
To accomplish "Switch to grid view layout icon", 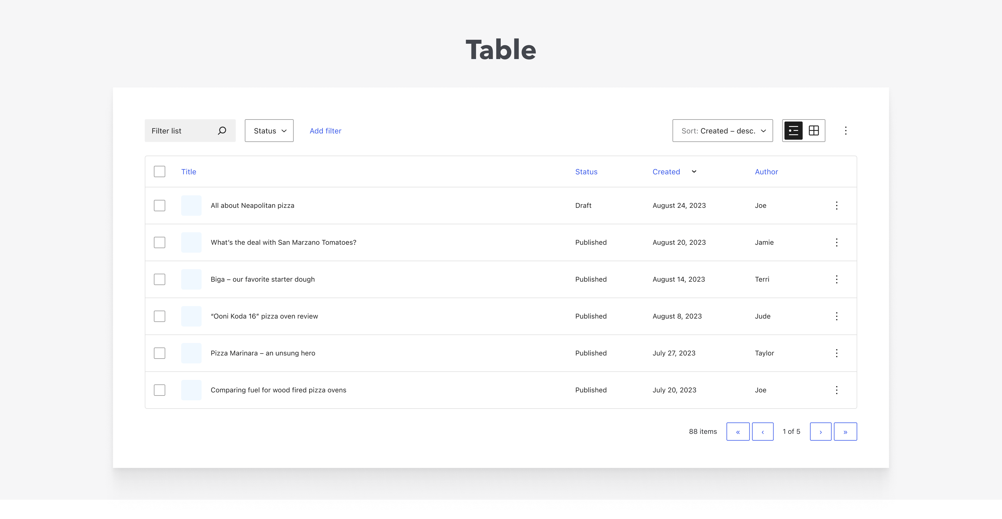I will click(814, 131).
